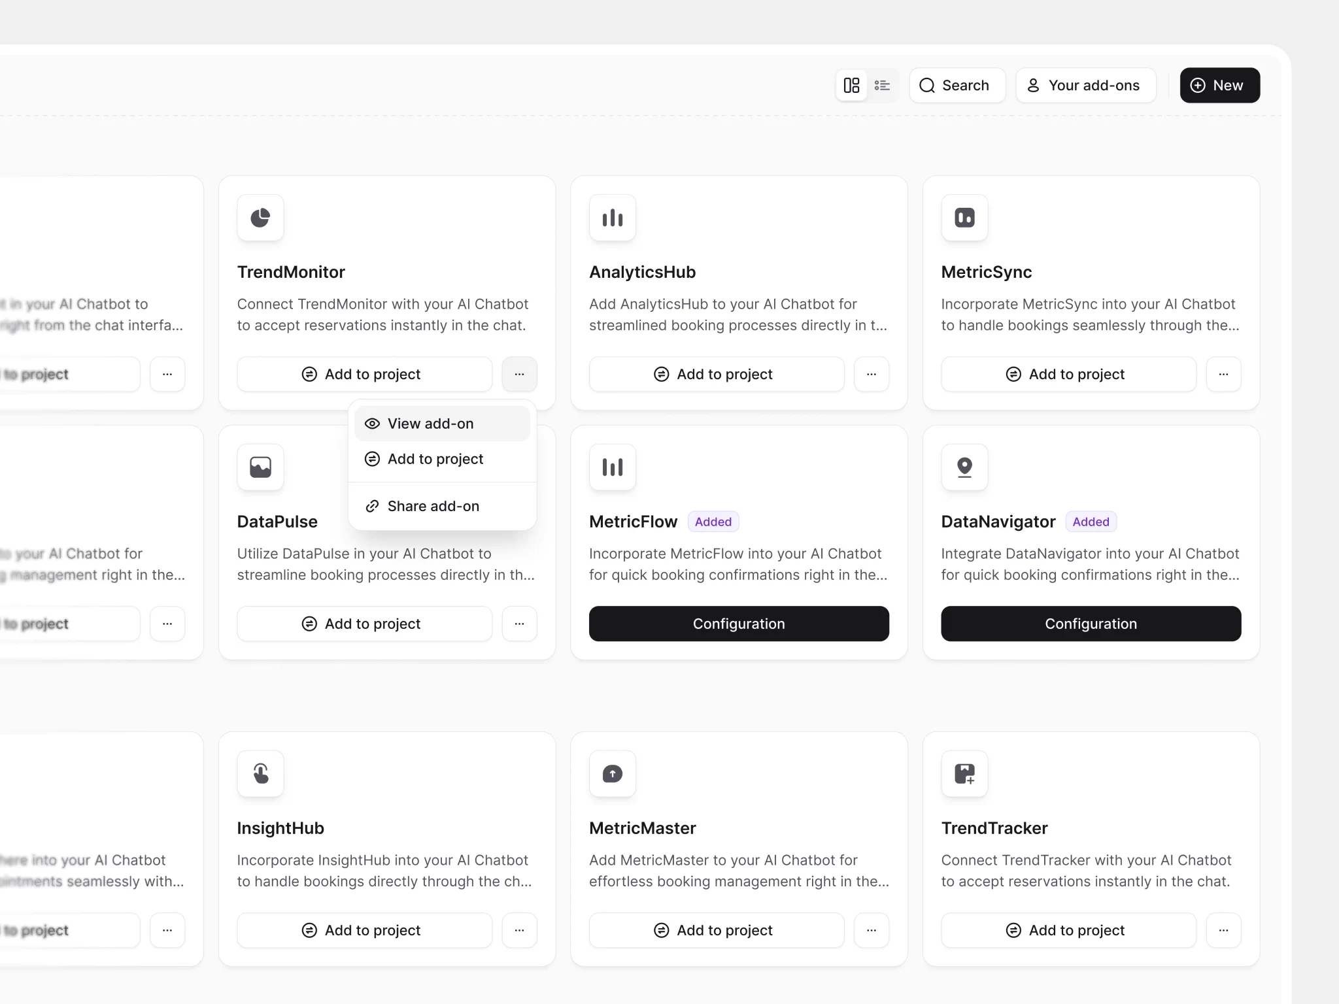The image size is (1339, 1004).
Task: Choose Add to project in popup menu
Action: (x=443, y=459)
